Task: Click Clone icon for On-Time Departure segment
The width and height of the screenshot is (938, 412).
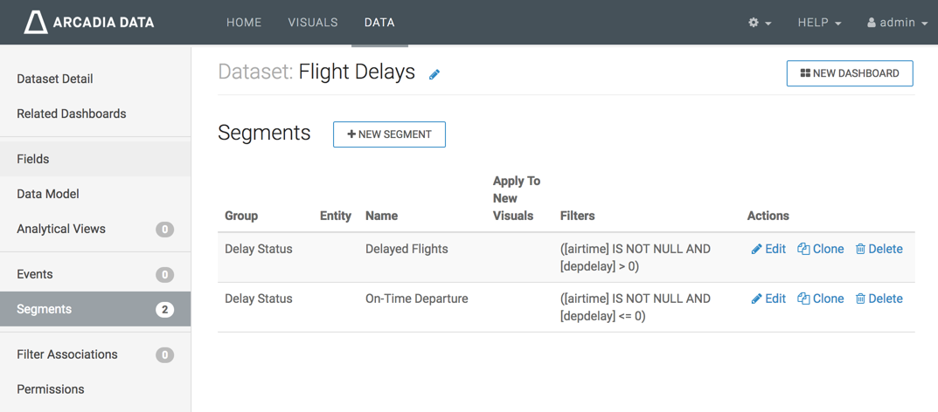Action: [x=803, y=299]
